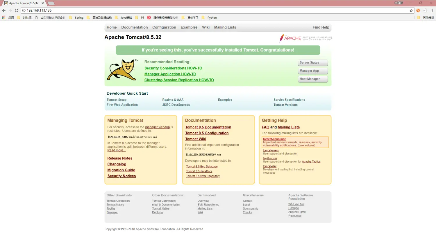The height and width of the screenshot is (236, 436).
Task: Bookmark this page with the star icon
Action: (411, 10)
